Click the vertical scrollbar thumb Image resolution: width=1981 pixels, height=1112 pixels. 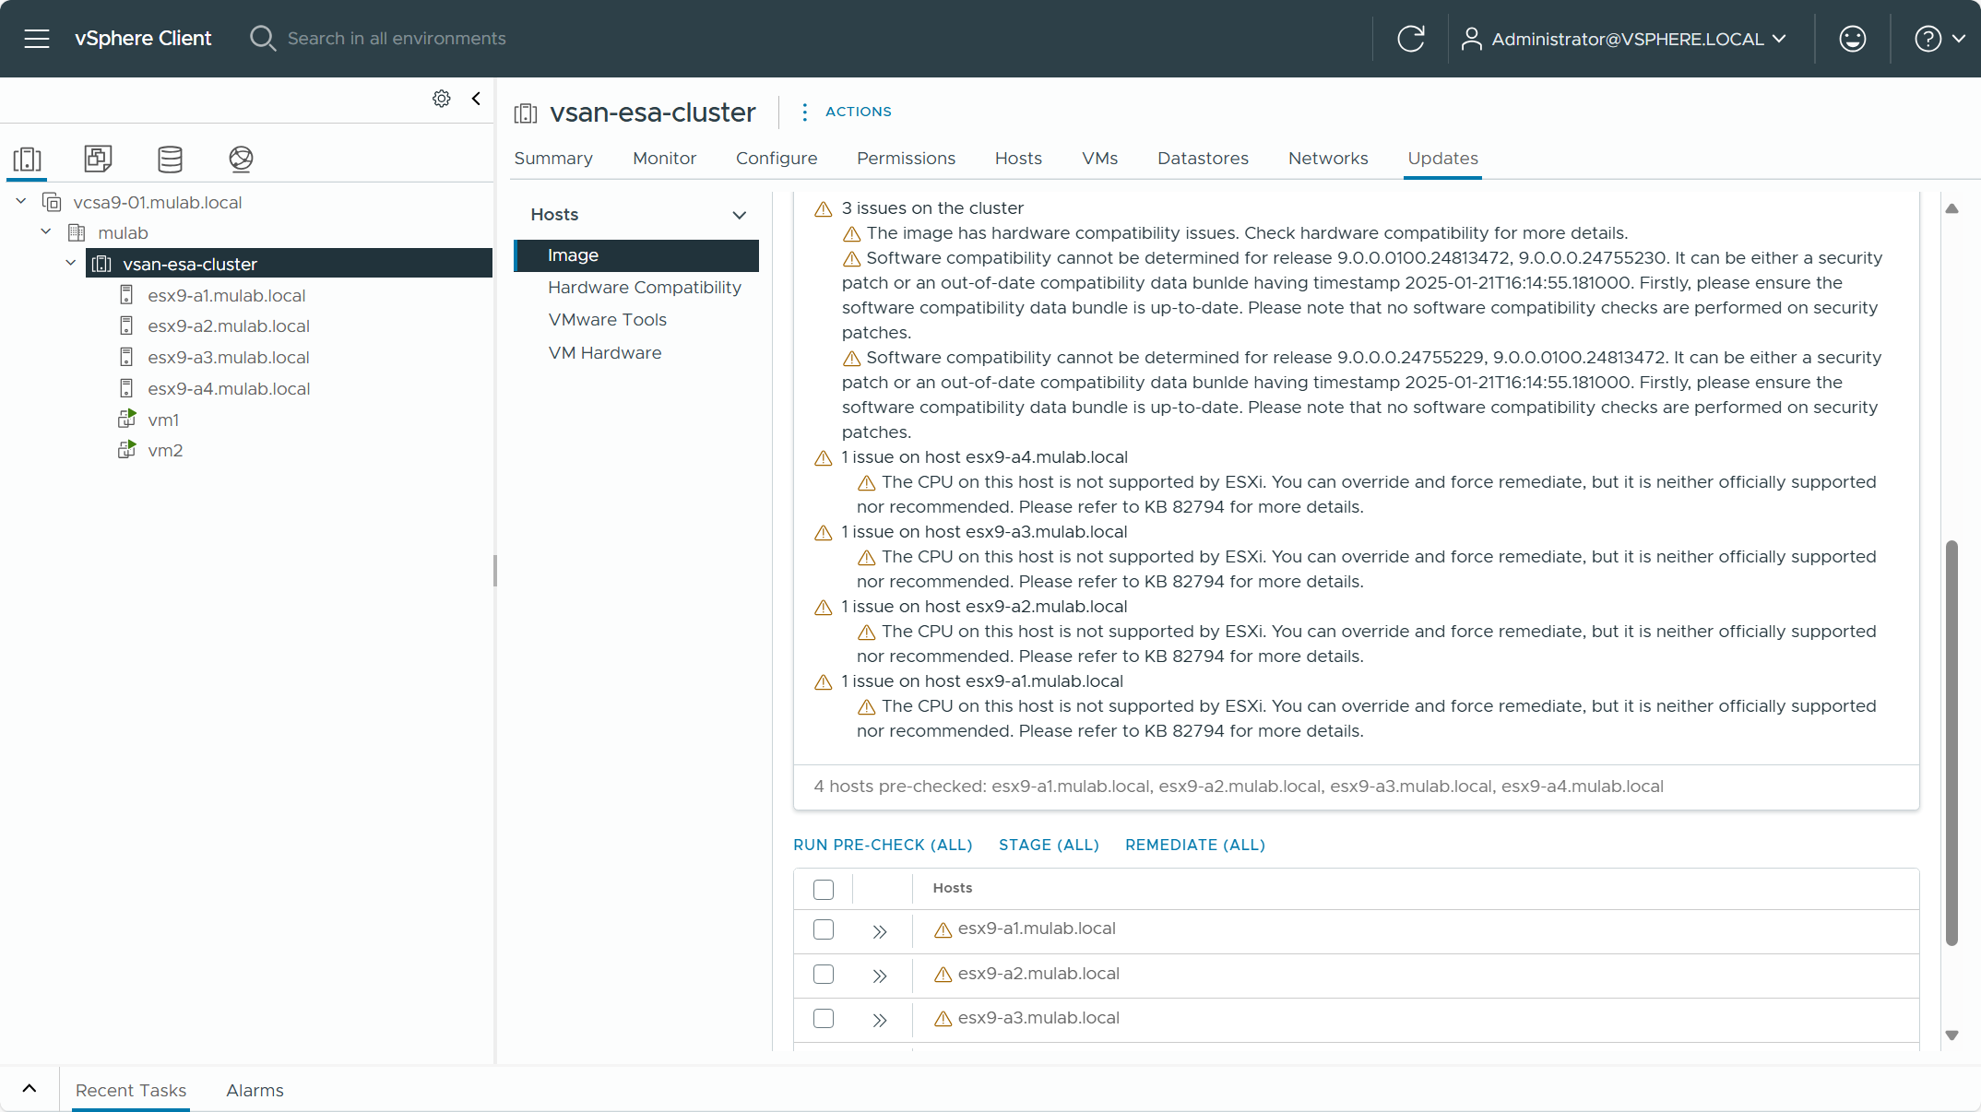pos(1951,742)
